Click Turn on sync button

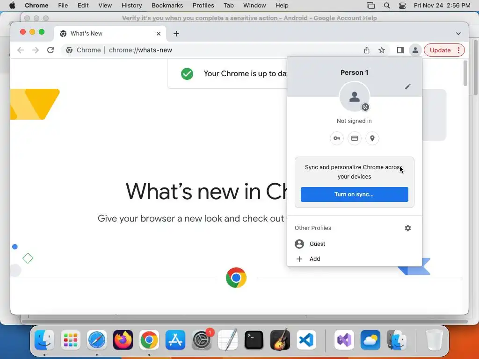click(x=355, y=194)
